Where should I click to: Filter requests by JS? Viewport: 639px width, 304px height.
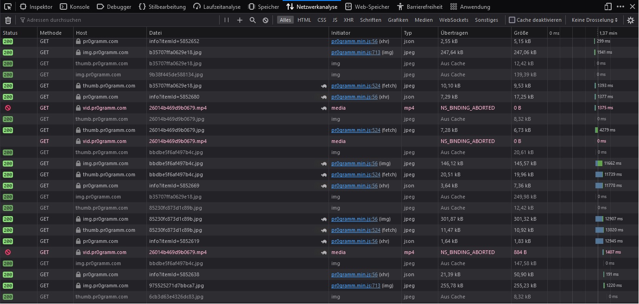click(x=335, y=20)
